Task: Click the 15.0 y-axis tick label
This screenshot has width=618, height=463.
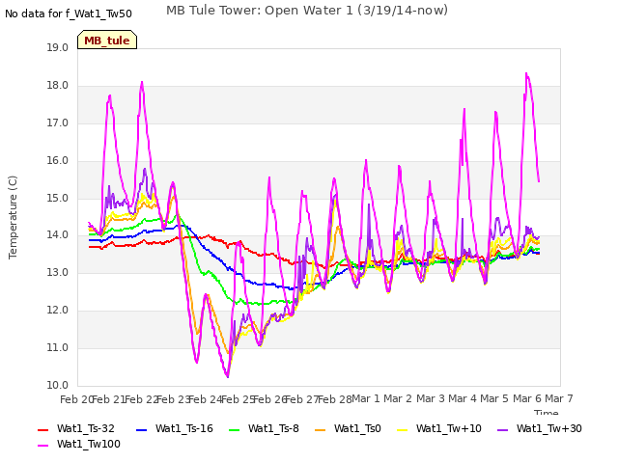Action: pos(58,198)
